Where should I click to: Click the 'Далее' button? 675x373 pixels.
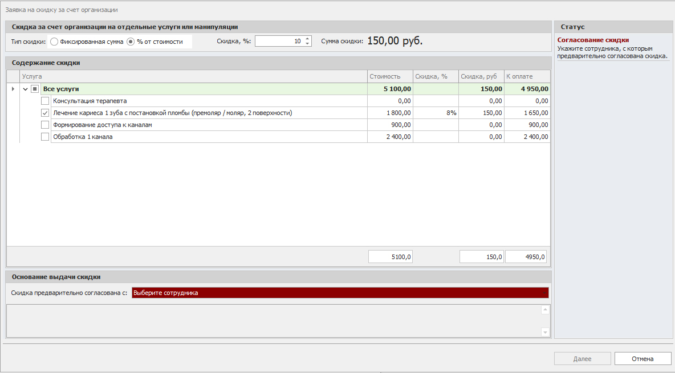(582, 359)
